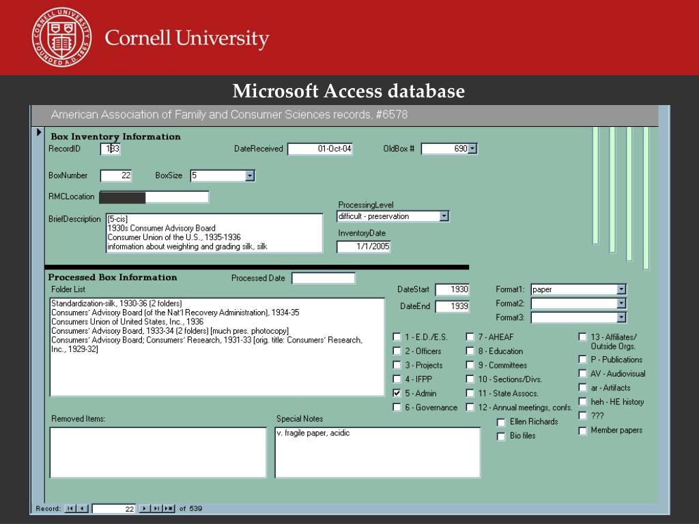Click the Removed Items text box
699x524 pixels.
pos(158,453)
